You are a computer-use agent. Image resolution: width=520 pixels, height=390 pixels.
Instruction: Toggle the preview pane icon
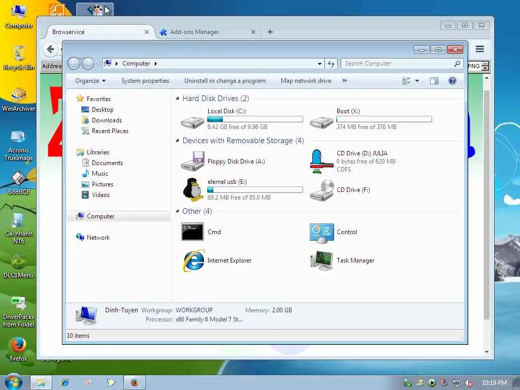(x=434, y=81)
